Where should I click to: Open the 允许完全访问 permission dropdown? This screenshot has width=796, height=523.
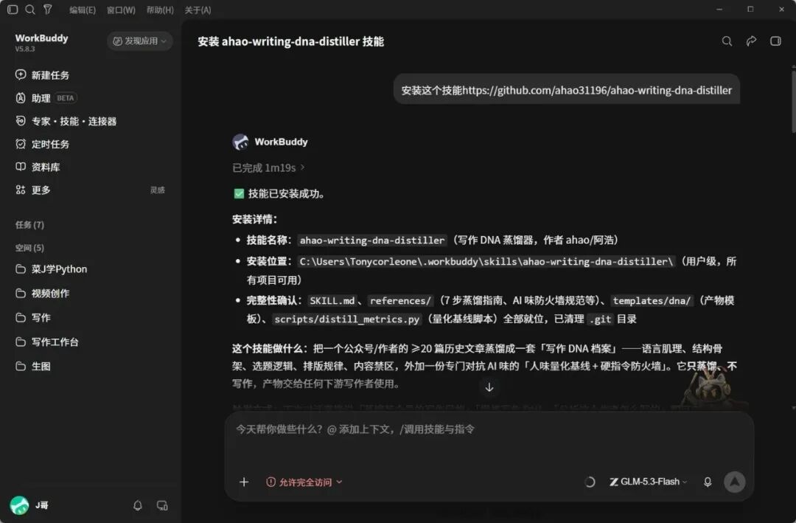pos(304,482)
